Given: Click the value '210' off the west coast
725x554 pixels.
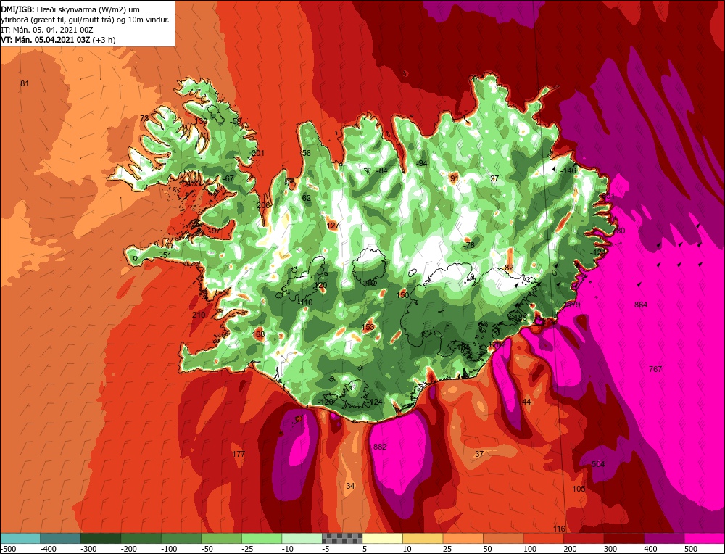Looking at the screenshot, I should coord(199,315).
